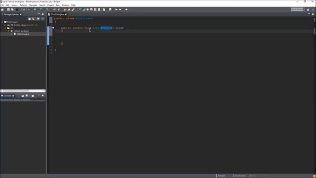Viewport: 316px width, 178px height.
Task: Open the Search menu
Action: (x=42, y=5)
